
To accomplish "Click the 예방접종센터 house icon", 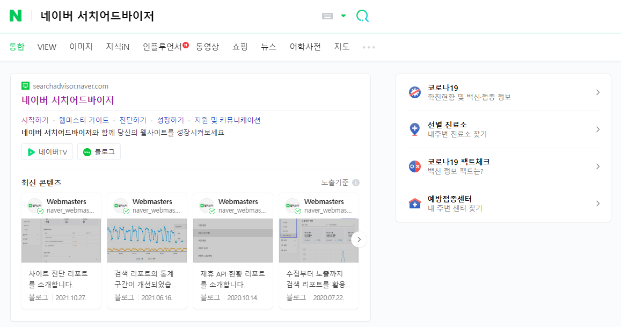I will tap(415, 204).
